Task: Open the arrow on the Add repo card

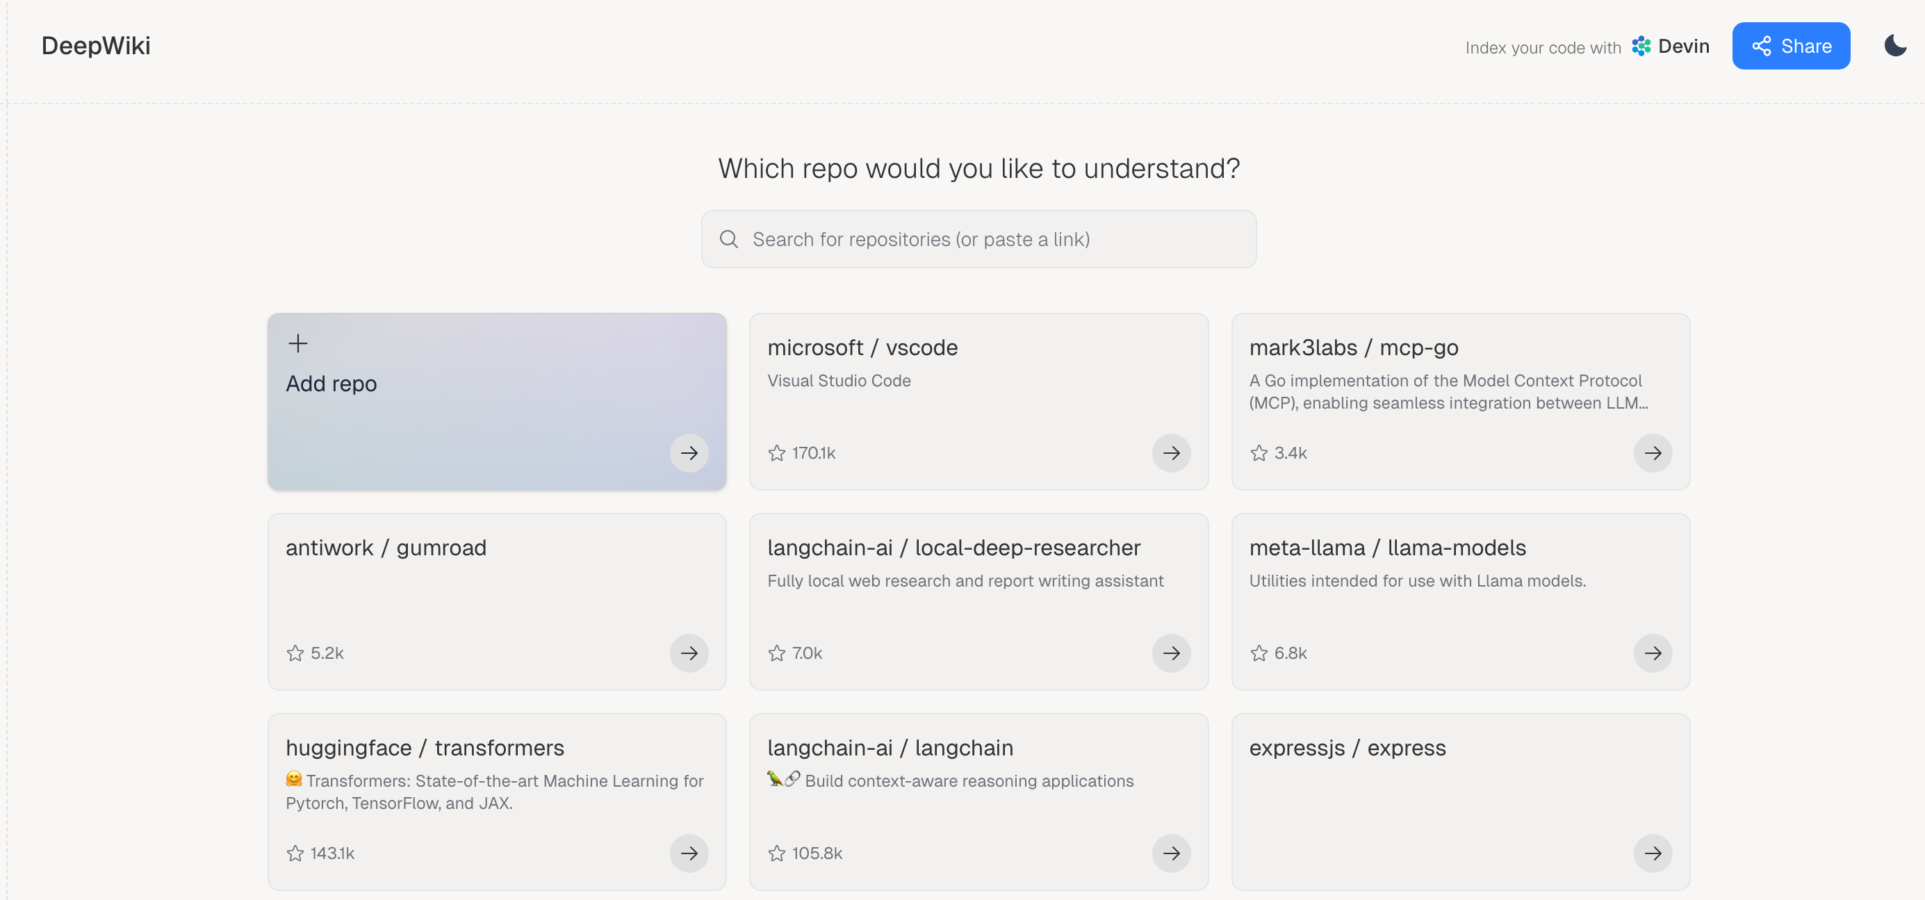Action: pos(689,453)
